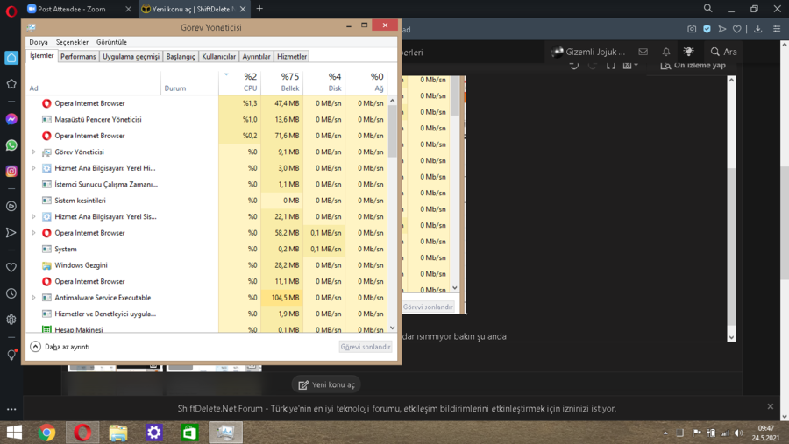This screenshot has width=789, height=444.
Task: Click the Task Manager vertical scrollbar thumb
Action: pyautogui.click(x=393, y=130)
